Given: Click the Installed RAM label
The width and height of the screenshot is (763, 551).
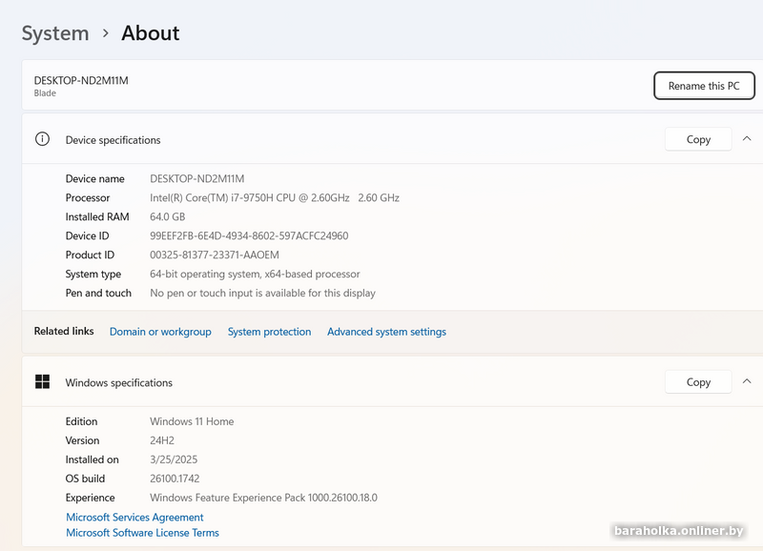Looking at the screenshot, I should coord(97,217).
